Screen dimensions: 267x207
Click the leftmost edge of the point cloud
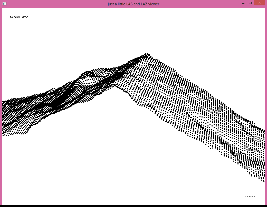coord(3,115)
